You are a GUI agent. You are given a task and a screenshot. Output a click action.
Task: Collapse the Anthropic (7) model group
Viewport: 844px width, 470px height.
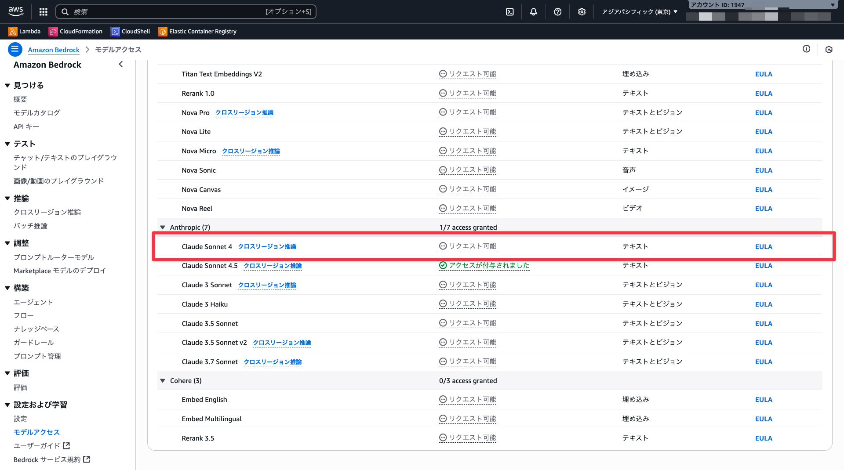[x=163, y=228]
